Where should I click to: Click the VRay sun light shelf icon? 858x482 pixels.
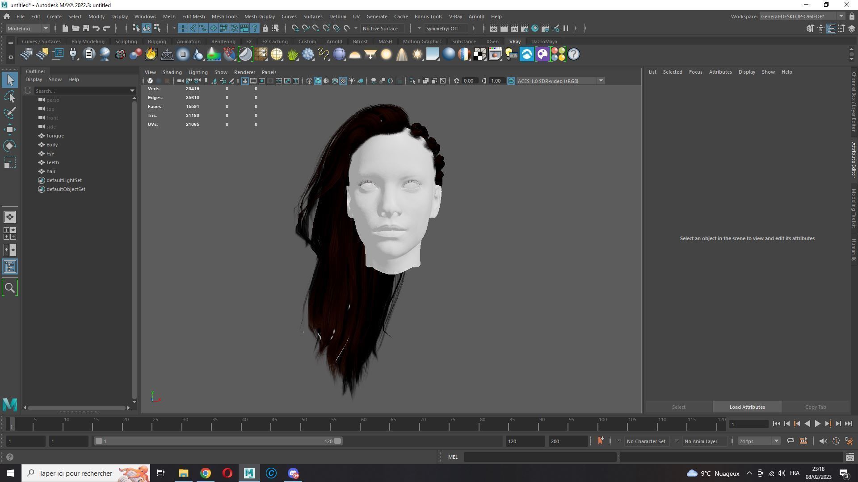(x=417, y=54)
